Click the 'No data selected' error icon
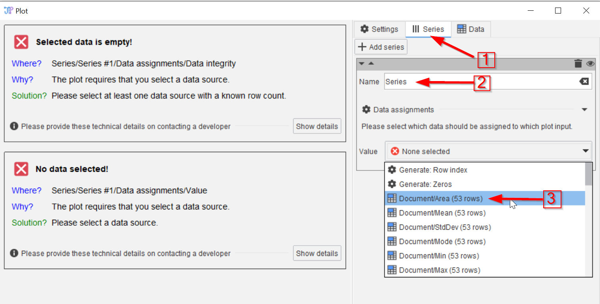The height and width of the screenshot is (304, 600). tap(21, 169)
